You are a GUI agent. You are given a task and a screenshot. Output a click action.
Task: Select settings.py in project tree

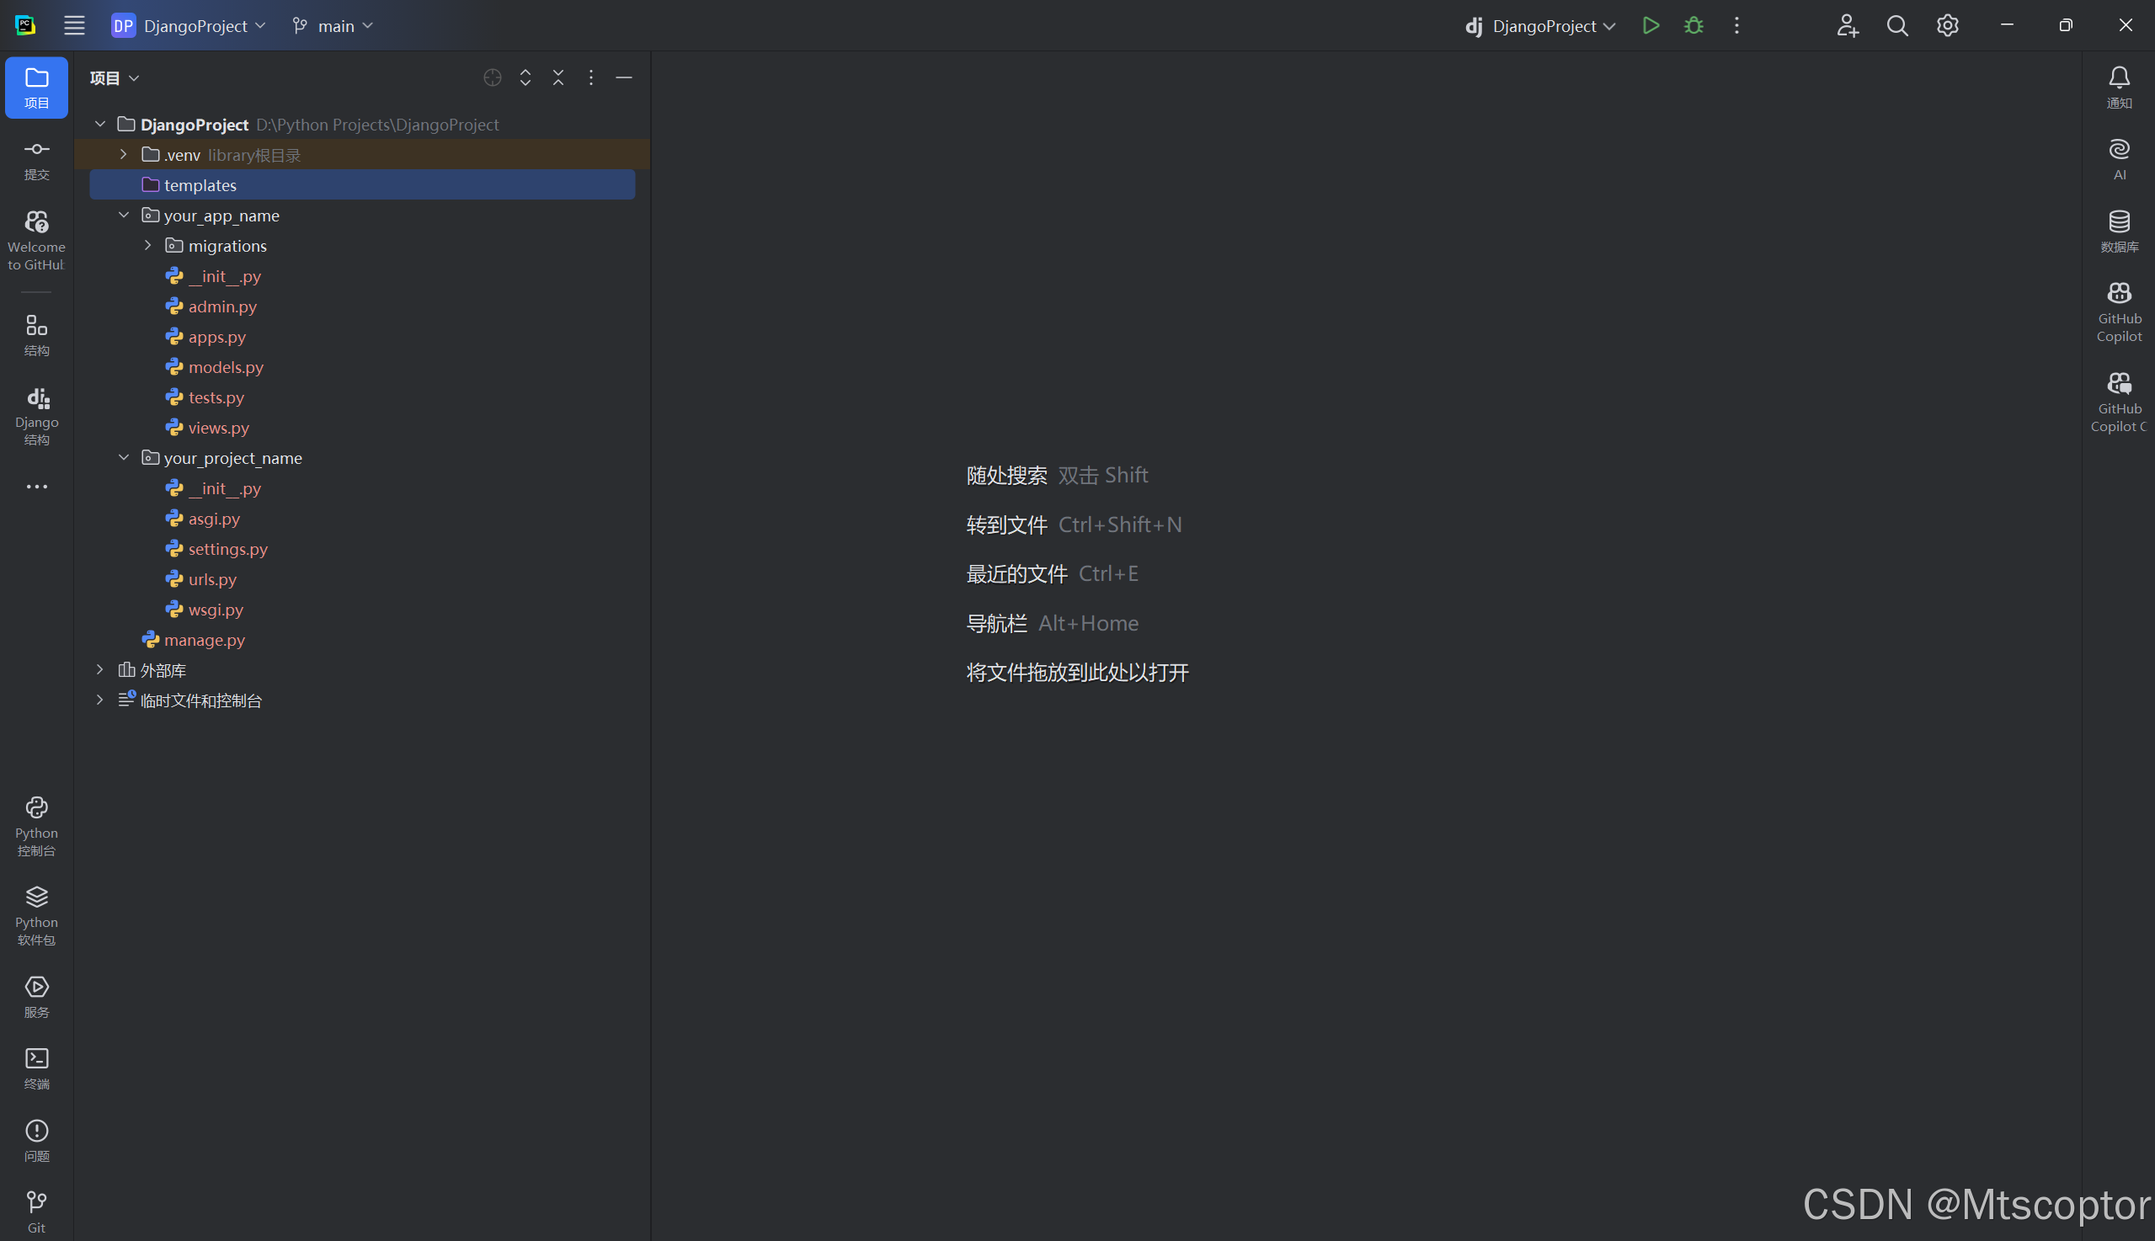point(227,549)
